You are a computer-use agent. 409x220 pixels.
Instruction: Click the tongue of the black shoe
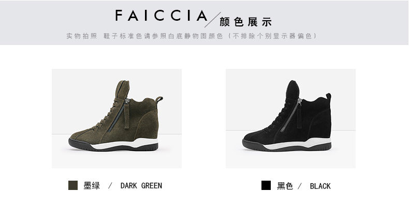293,89
